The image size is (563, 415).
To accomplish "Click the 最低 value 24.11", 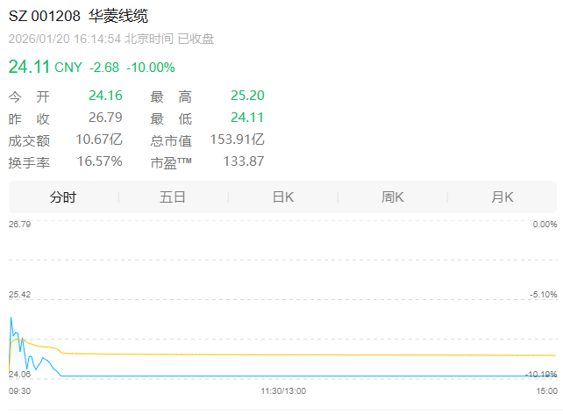I will click(247, 118).
